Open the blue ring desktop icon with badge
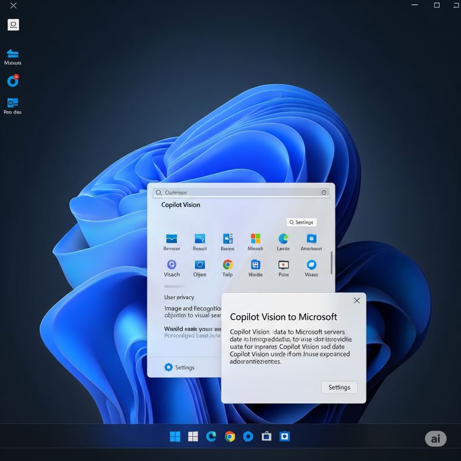Image resolution: width=461 pixels, height=461 pixels. [13, 81]
